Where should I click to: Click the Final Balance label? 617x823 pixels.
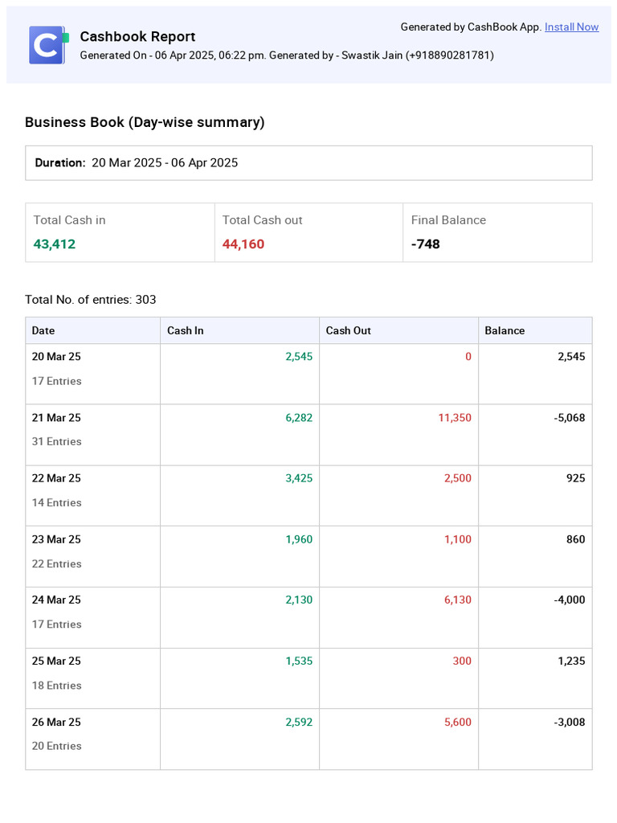pos(448,220)
